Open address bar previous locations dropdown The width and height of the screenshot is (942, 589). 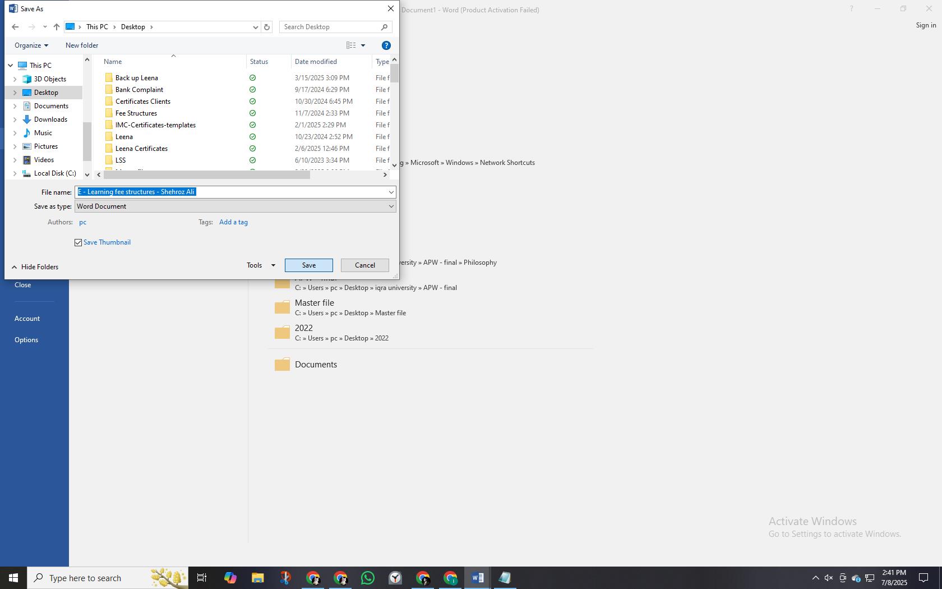tap(255, 27)
